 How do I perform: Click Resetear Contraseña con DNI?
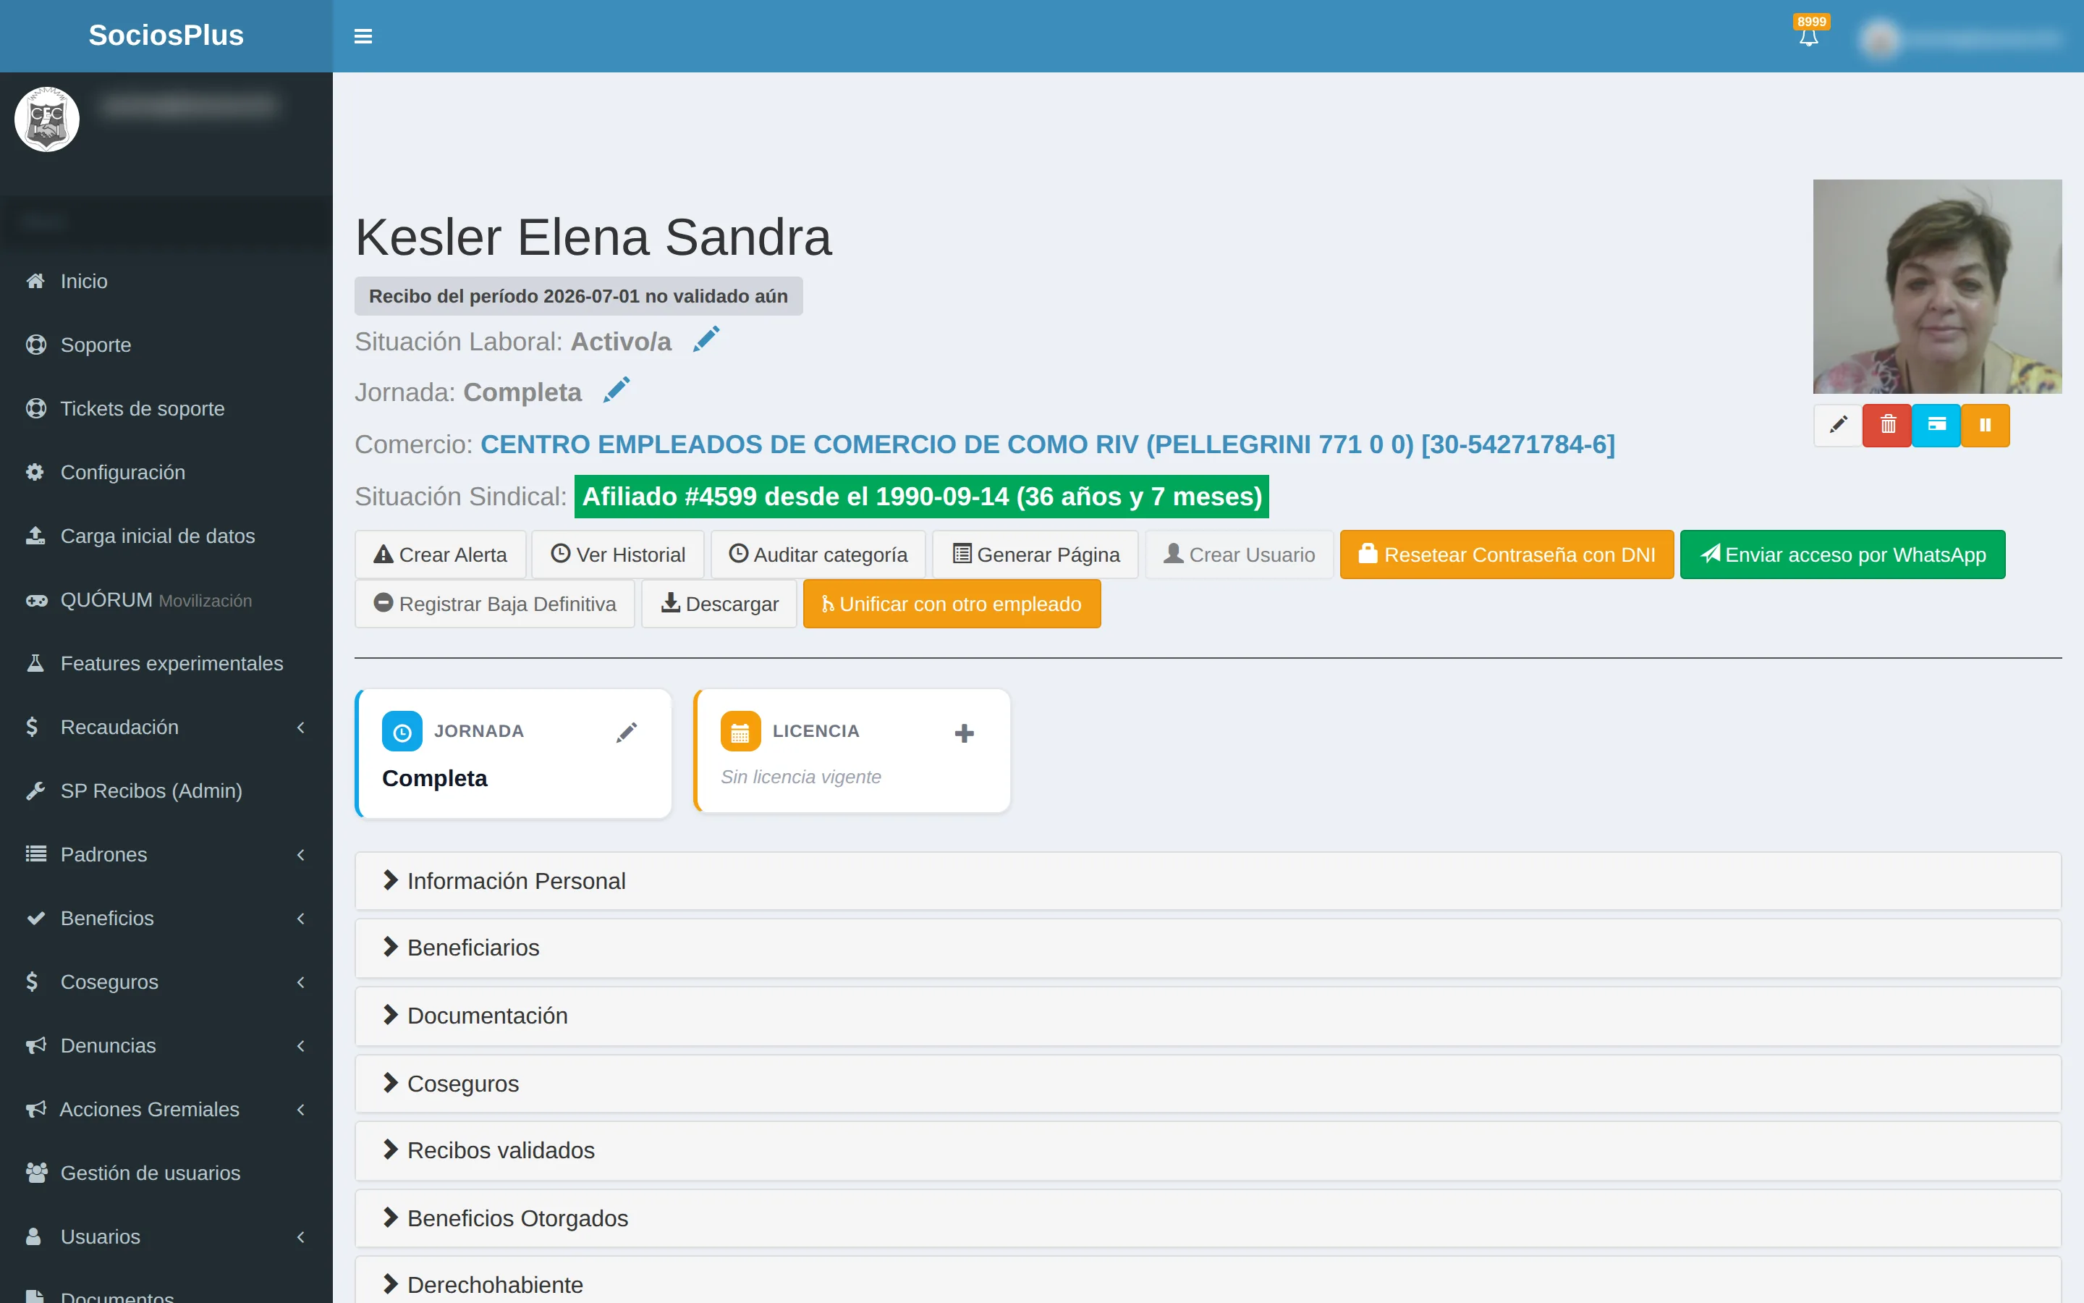(x=1507, y=554)
